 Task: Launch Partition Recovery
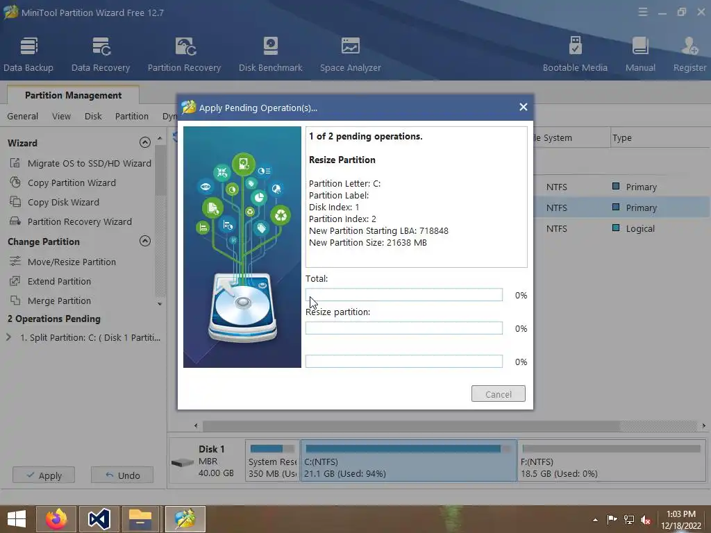184,54
